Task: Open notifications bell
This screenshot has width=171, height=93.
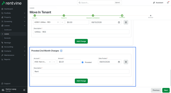Action: click(168, 3)
